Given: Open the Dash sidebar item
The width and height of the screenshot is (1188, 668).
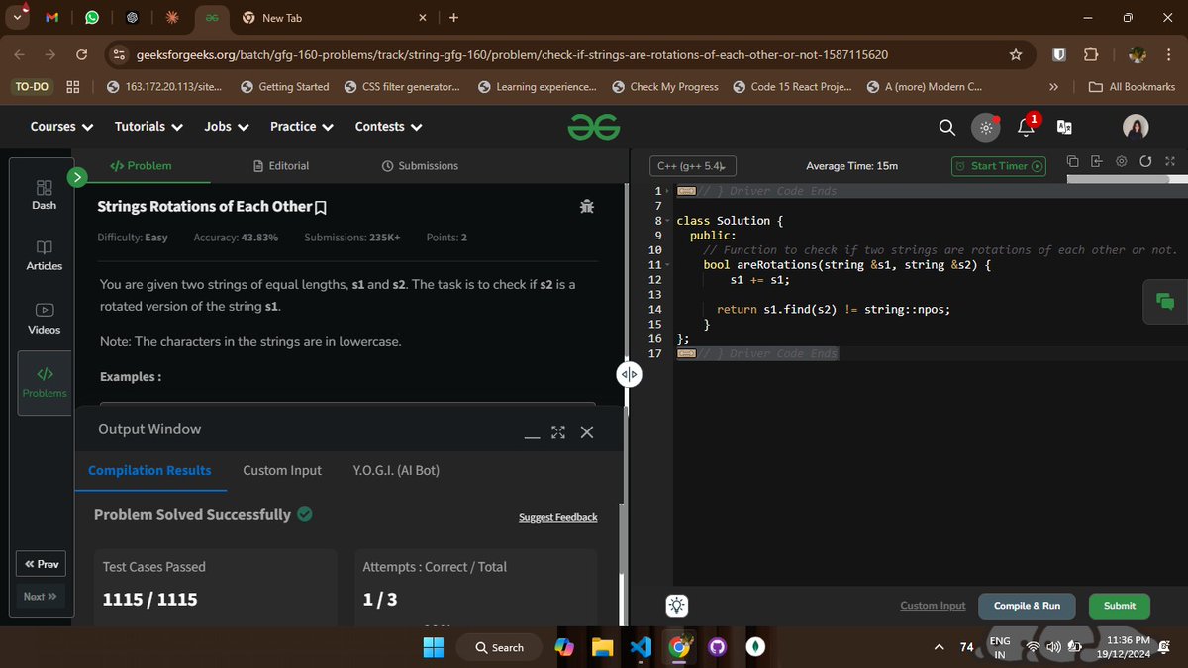Looking at the screenshot, I should [x=45, y=194].
